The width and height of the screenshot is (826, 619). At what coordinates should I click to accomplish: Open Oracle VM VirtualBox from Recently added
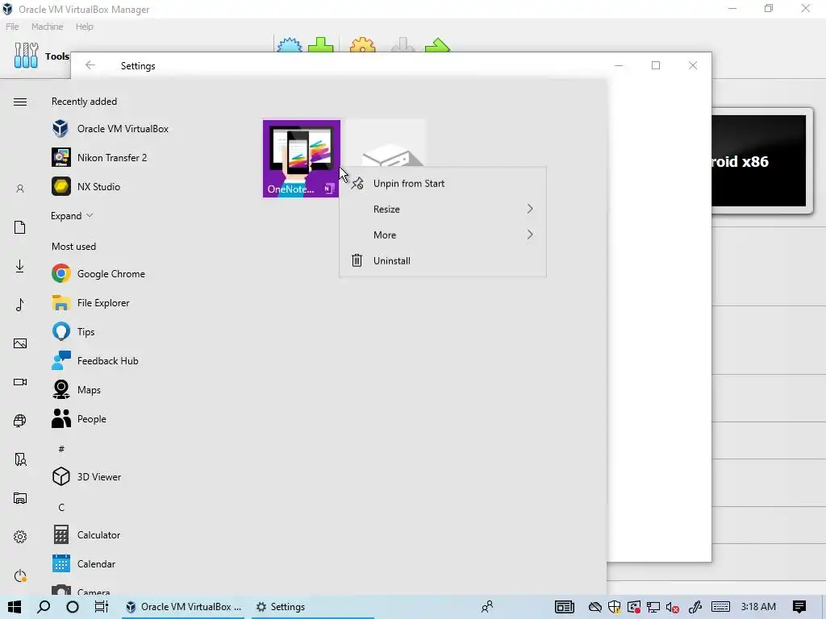pyautogui.click(x=111, y=128)
